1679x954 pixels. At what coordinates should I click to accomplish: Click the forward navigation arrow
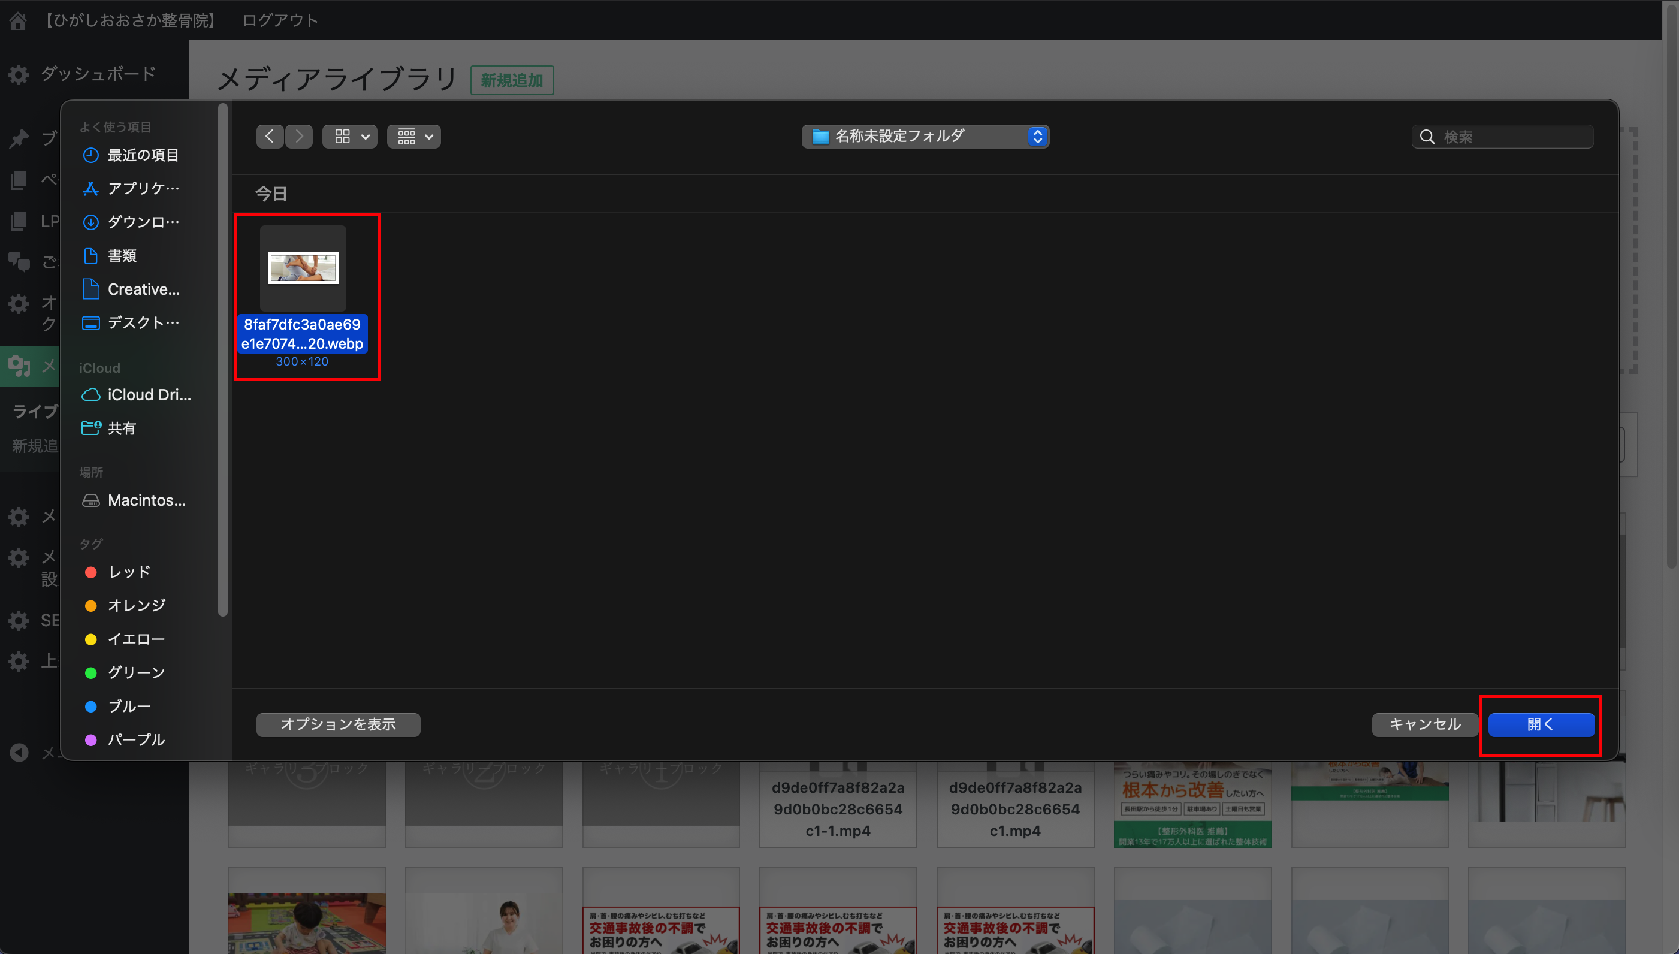[x=300, y=136]
